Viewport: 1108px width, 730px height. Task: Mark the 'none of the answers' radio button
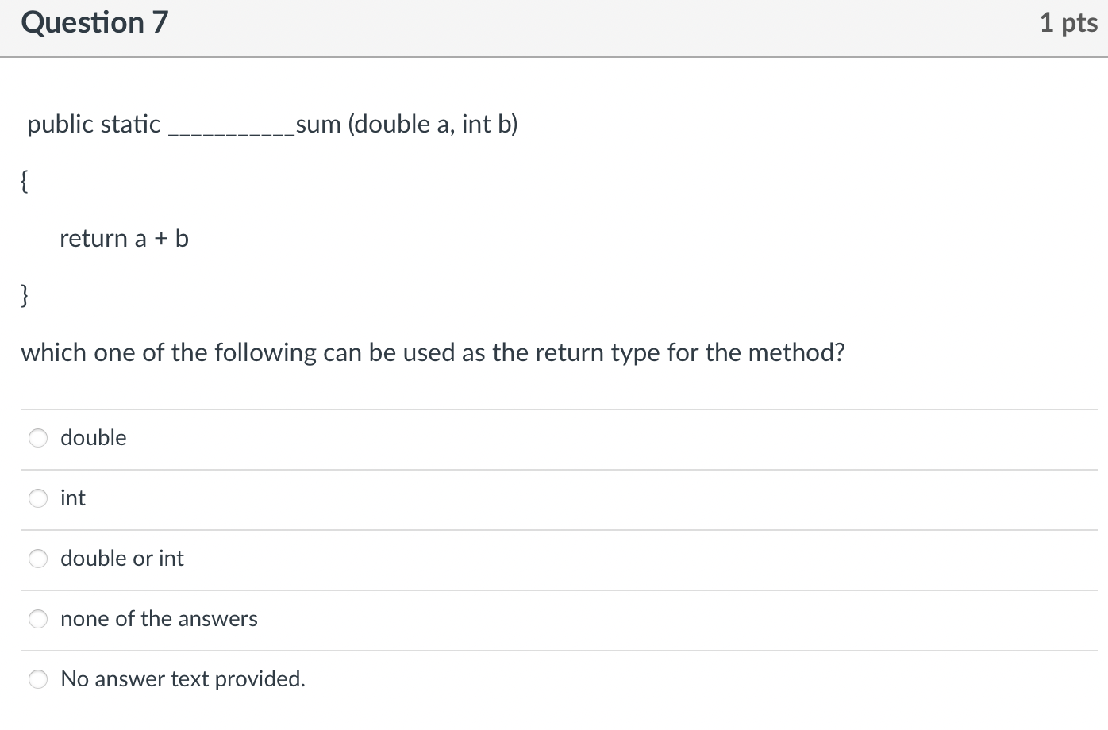click(38, 619)
